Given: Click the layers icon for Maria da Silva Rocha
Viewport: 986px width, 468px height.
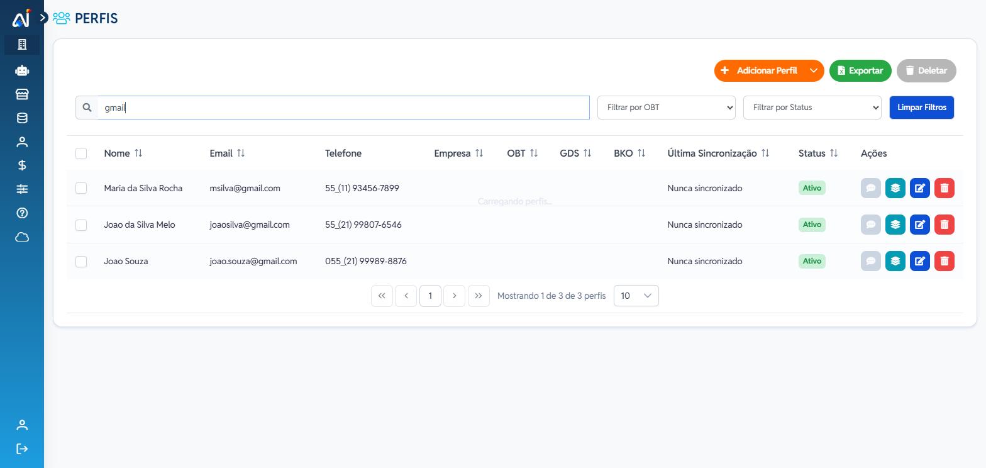Looking at the screenshot, I should (x=895, y=188).
